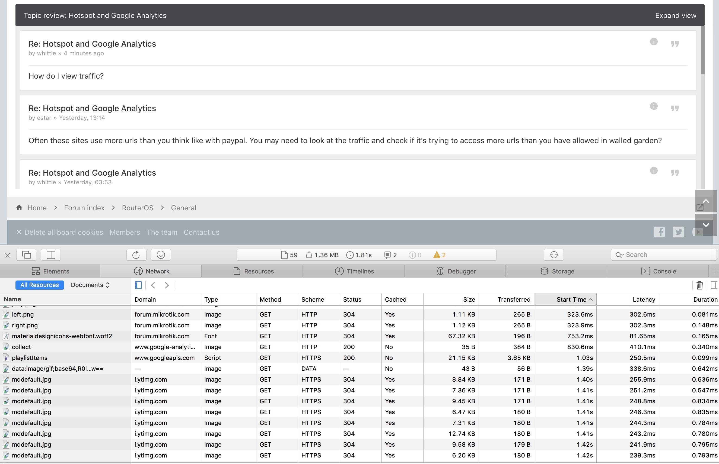Image resolution: width=719 pixels, height=464 pixels.
Task: Toggle the details sidebar on the right
Action: coord(714,285)
